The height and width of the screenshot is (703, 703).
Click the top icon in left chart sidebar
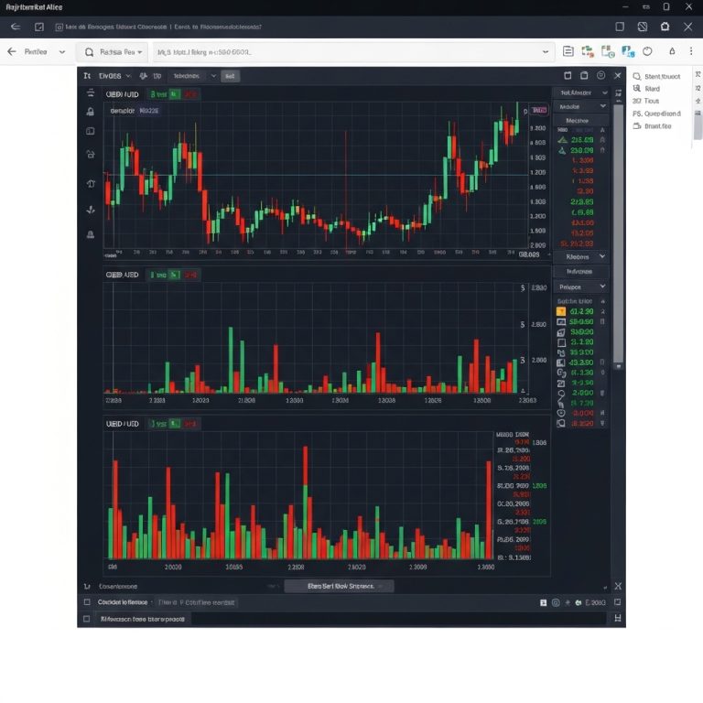(90, 92)
